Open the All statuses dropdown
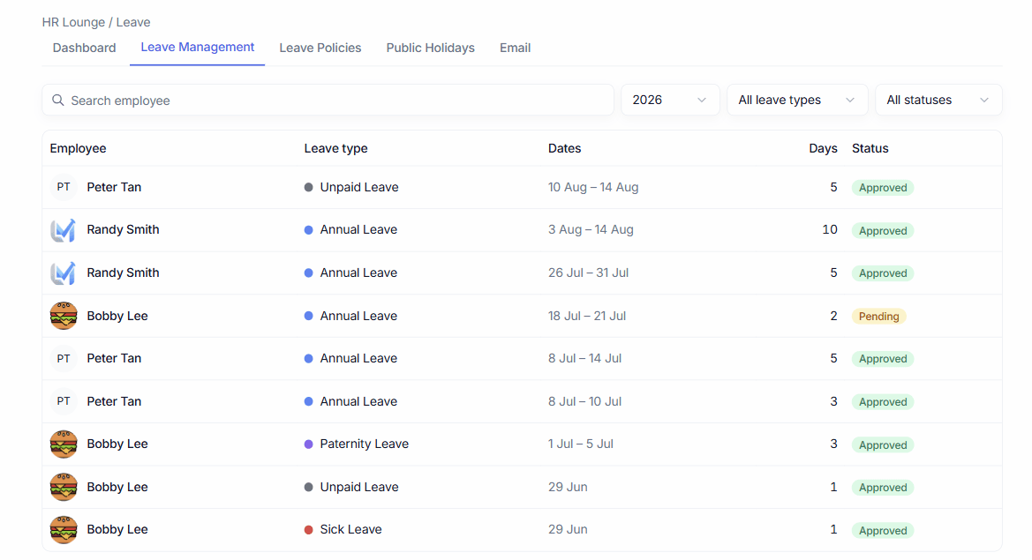 click(938, 100)
